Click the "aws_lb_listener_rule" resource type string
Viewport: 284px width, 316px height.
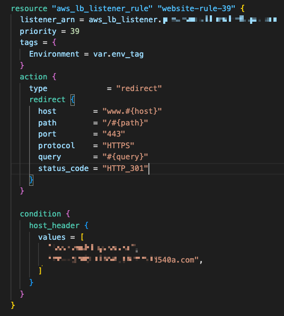102,8
